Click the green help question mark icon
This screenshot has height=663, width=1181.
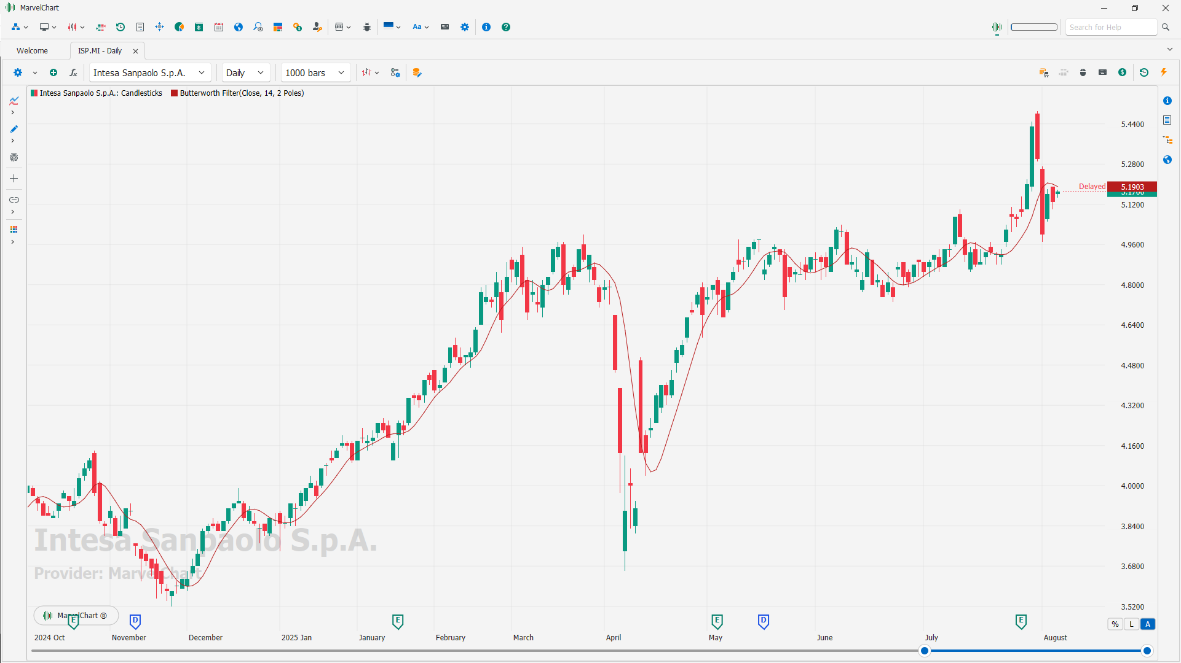coord(506,27)
